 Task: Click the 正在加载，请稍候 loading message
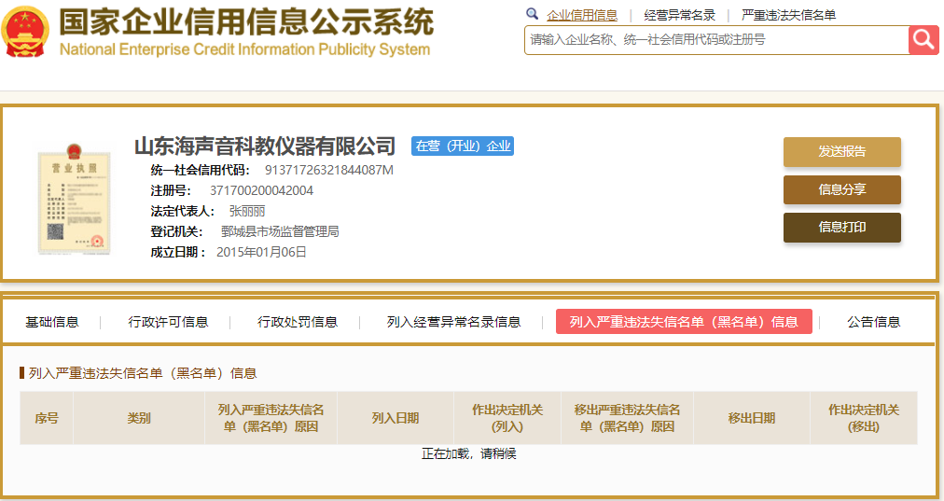click(x=468, y=453)
